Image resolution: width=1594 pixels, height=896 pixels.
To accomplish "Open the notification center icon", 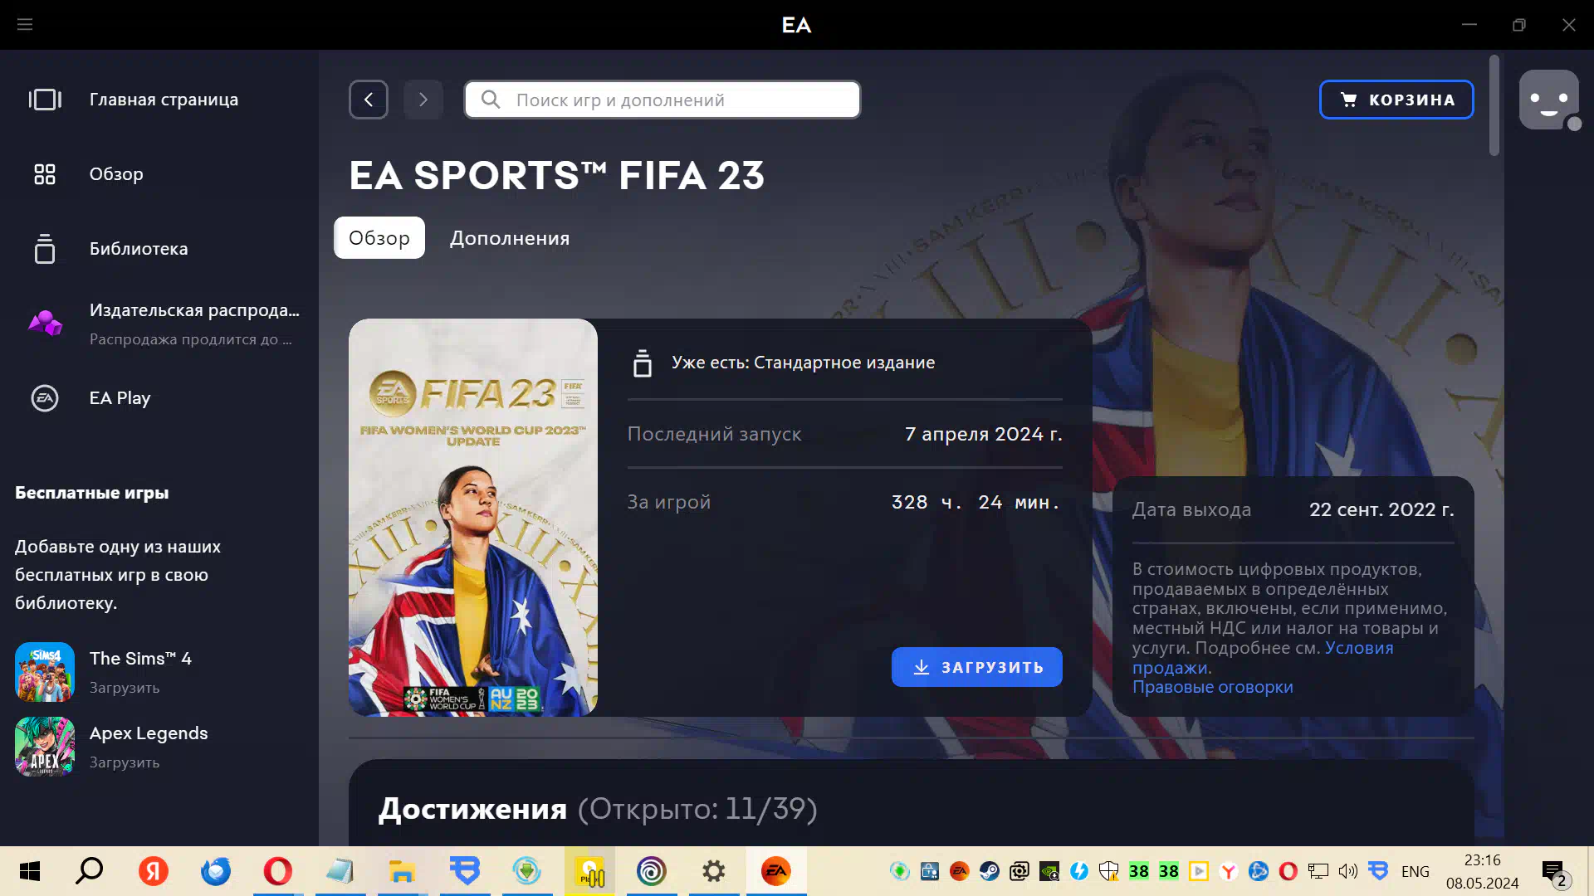I will click(1554, 872).
